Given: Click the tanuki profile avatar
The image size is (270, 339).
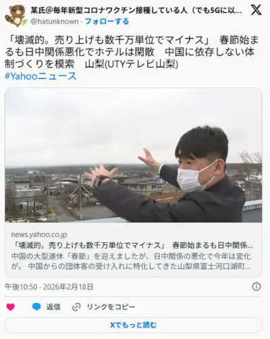Looking at the screenshot, I should [x=17, y=16].
